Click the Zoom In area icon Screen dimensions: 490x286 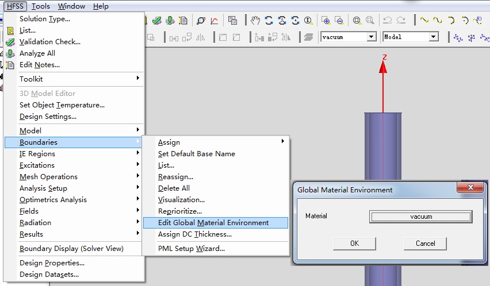click(x=326, y=21)
